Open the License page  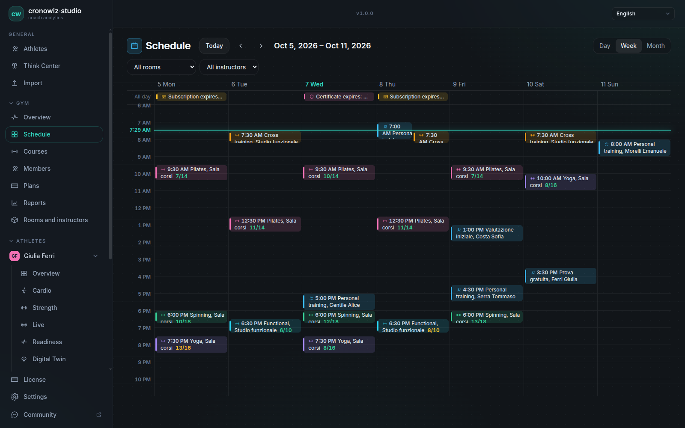(54, 380)
